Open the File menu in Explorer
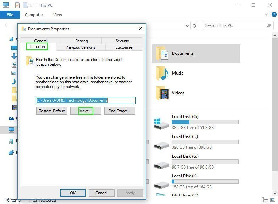 click(x=10, y=15)
